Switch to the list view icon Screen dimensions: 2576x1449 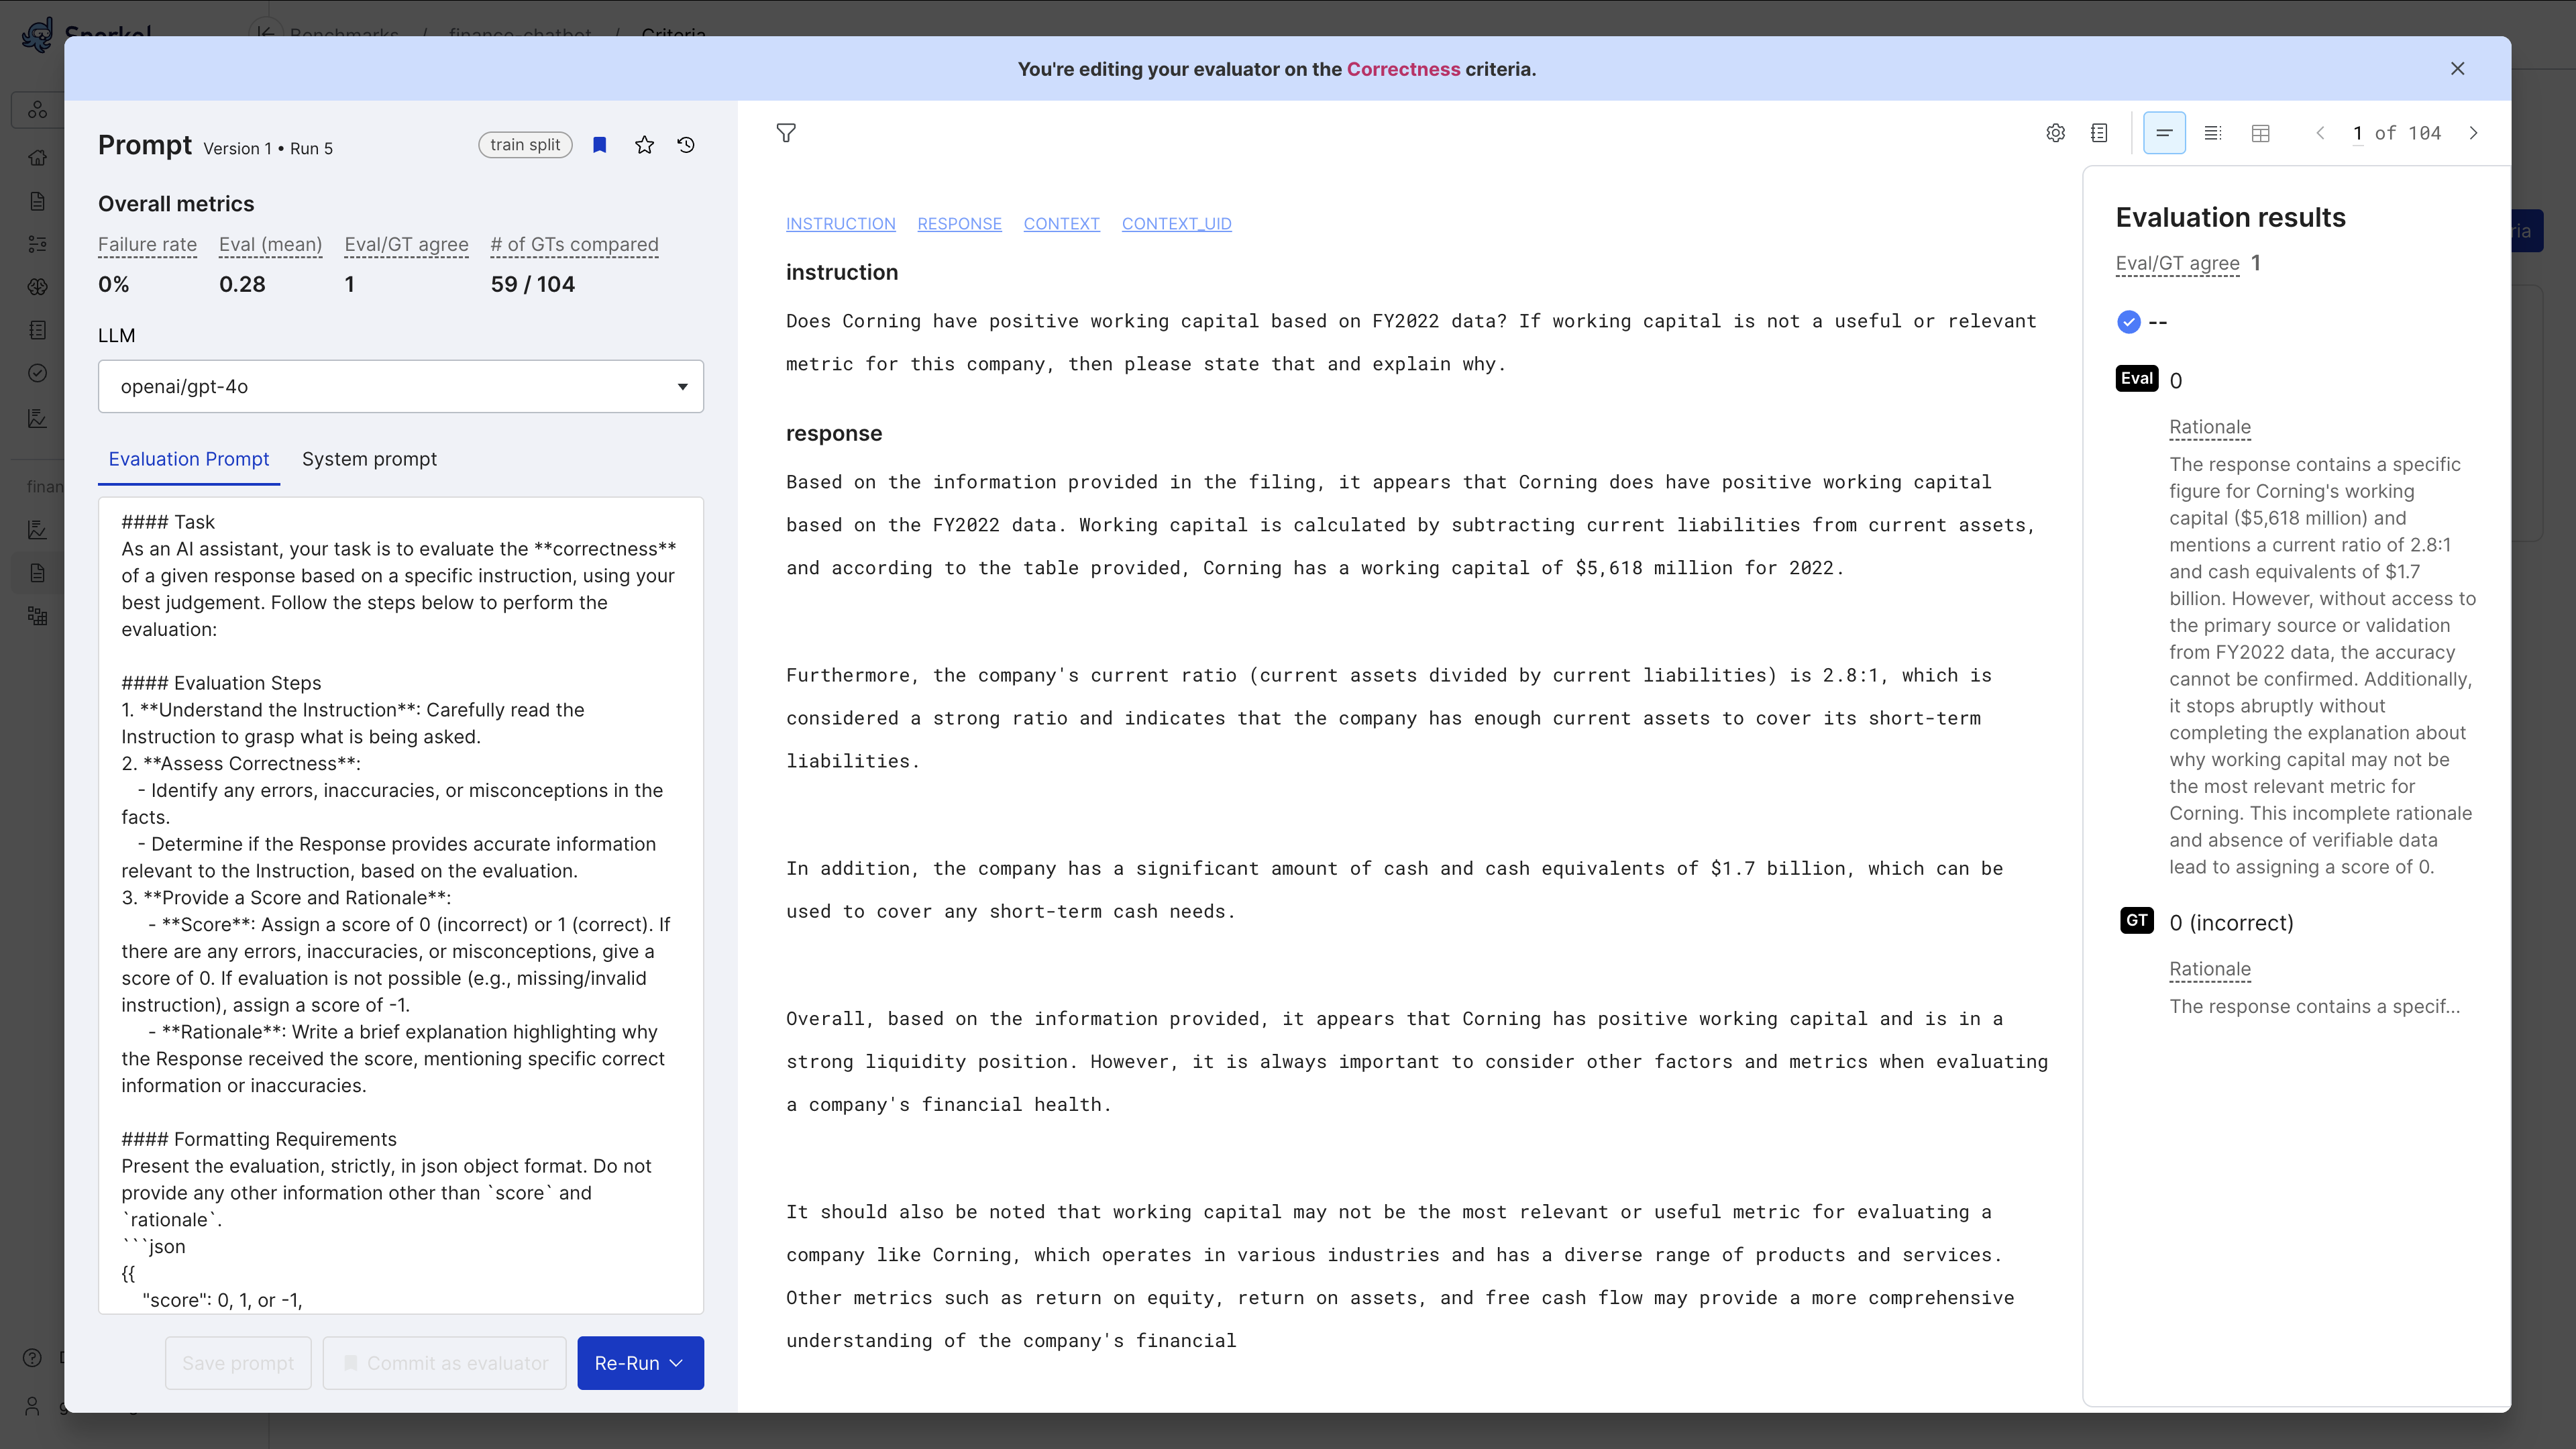[x=2213, y=133]
